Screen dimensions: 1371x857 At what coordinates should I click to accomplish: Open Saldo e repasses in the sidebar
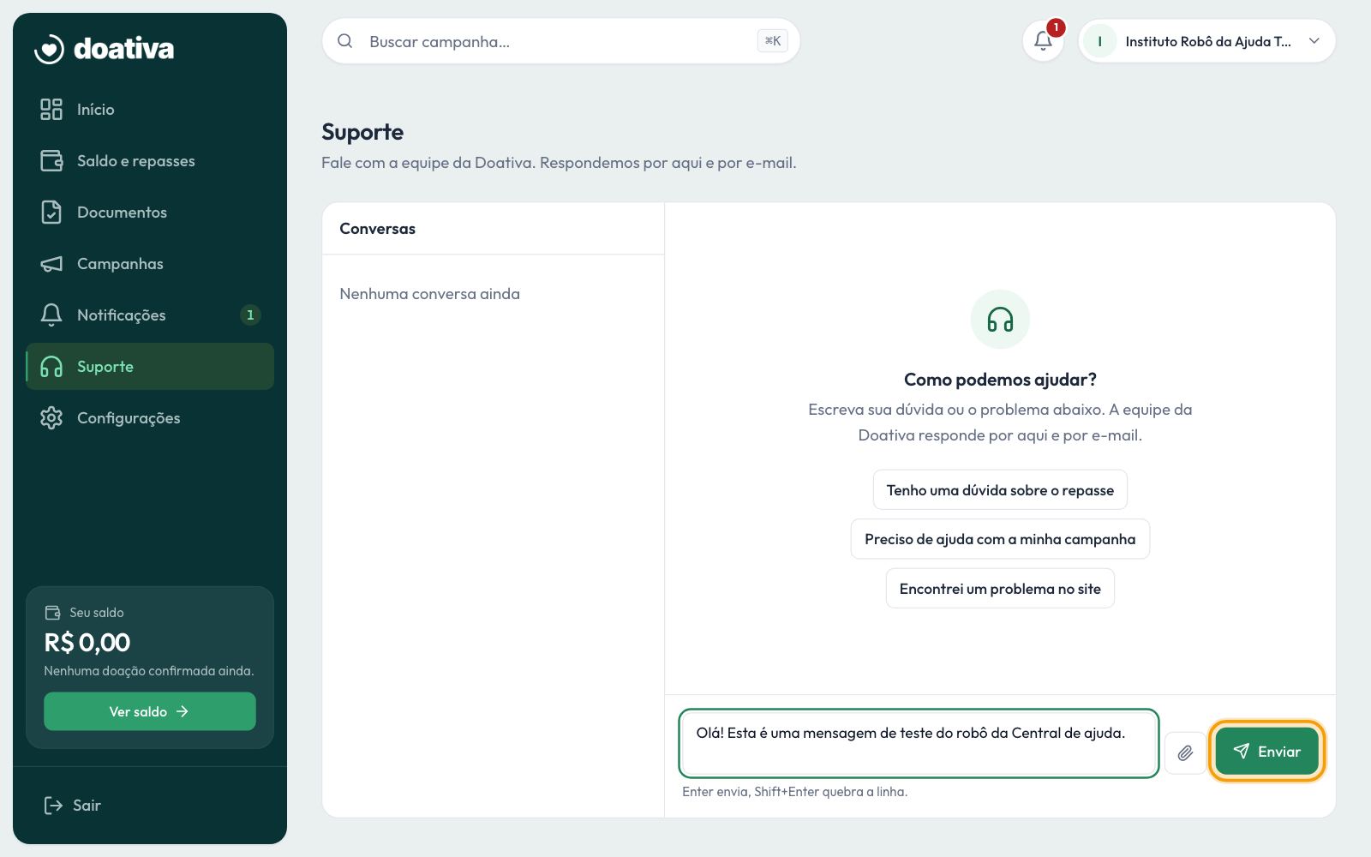[150, 161]
